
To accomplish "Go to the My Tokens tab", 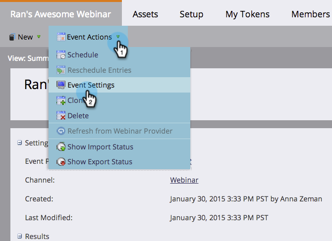I will 247,14.
